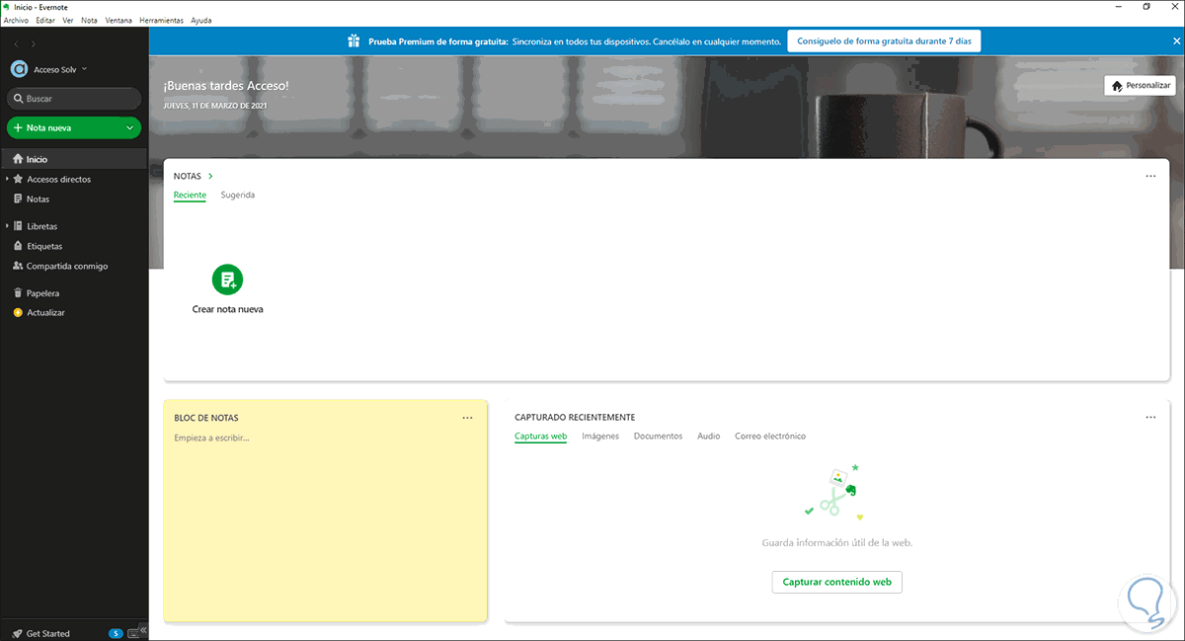Click the Acceso Solv account avatar

click(18, 69)
